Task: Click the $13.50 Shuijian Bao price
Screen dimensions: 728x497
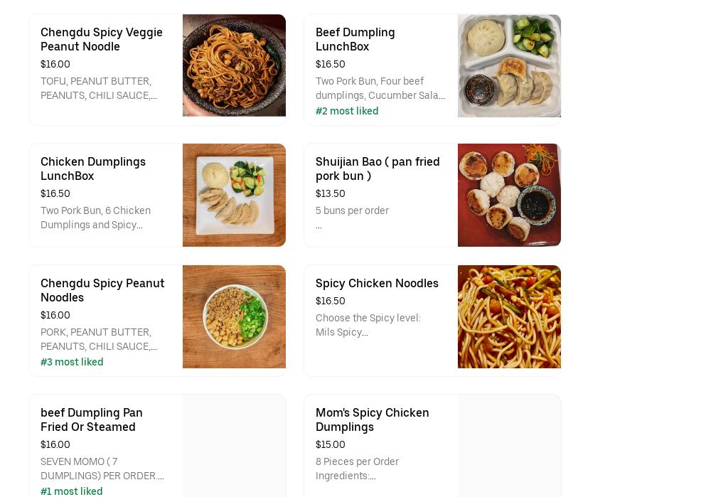Action: pos(331,193)
